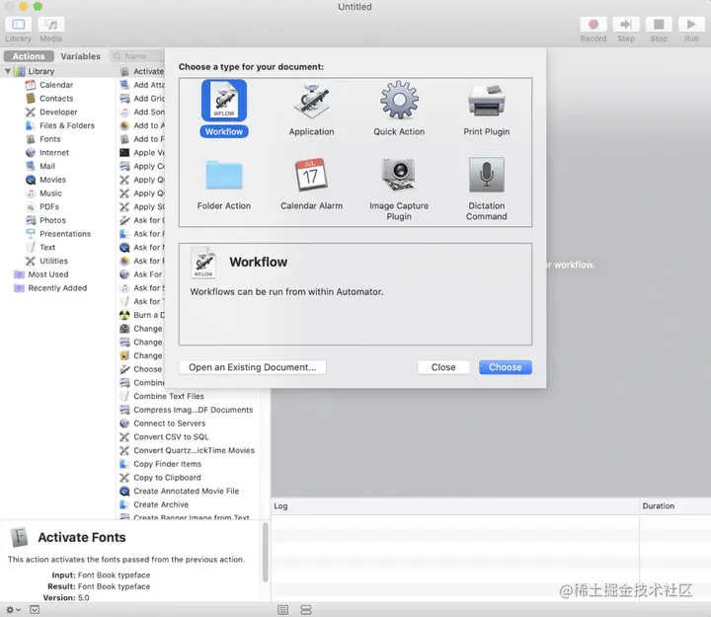Select the Calendar Alarm icon
Viewport: 711px width, 617px height.
[x=311, y=175]
